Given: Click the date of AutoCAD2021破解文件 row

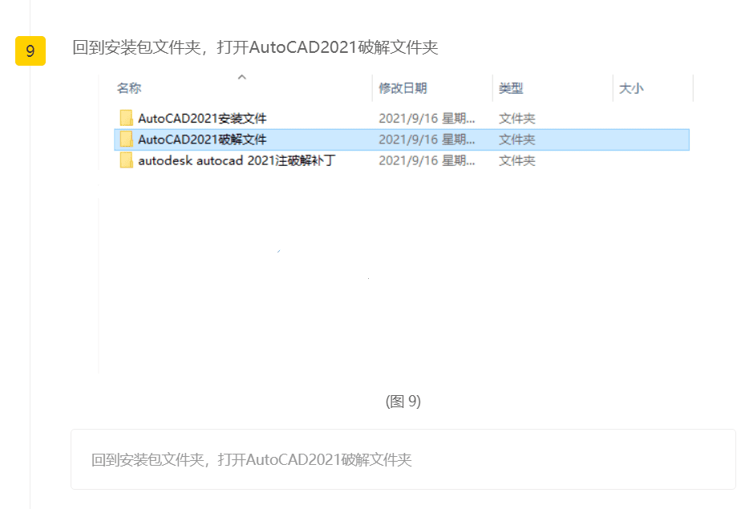Looking at the screenshot, I should click(427, 139).
